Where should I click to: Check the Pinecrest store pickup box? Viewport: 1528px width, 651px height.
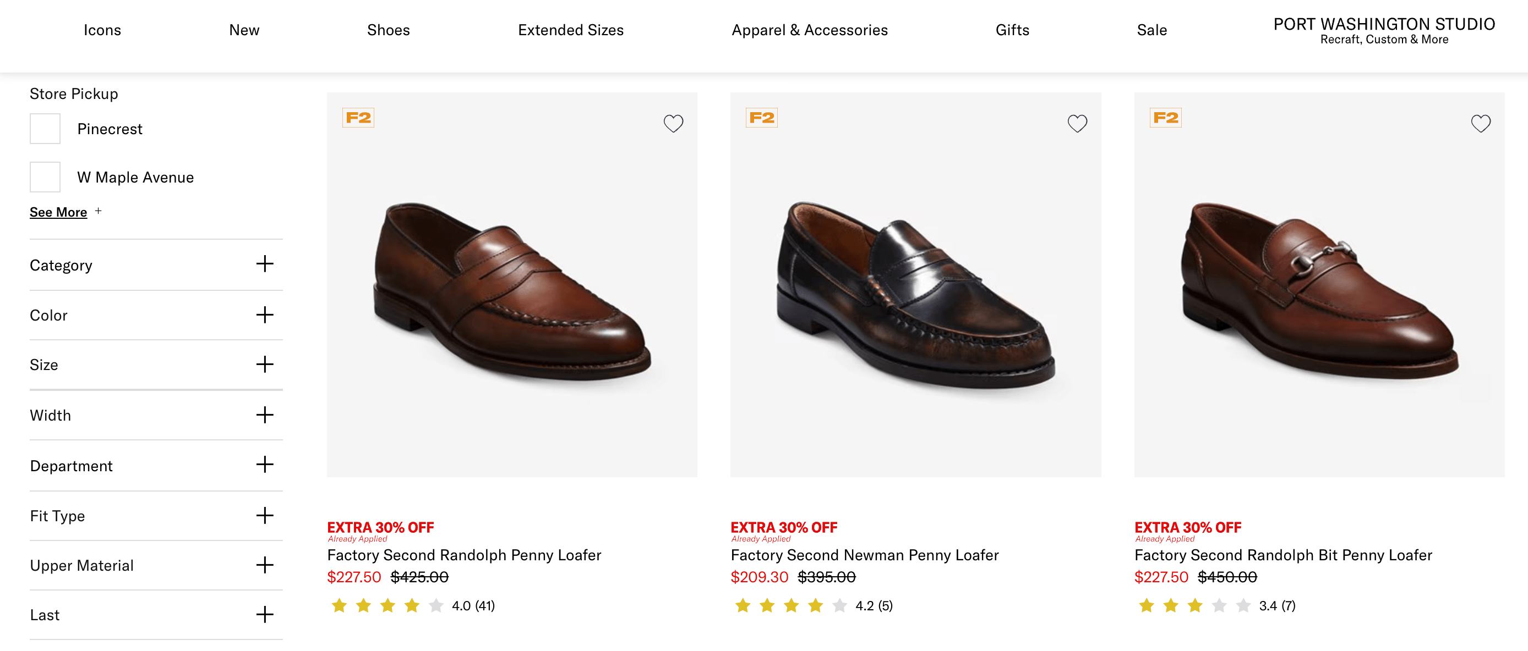(x=45, y=129)
